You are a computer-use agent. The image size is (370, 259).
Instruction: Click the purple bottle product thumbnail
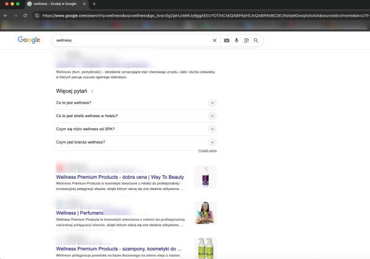(x=205, y=177)
